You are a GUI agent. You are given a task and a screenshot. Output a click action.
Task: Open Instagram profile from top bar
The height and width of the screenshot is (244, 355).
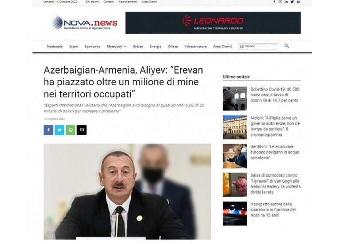(280, 2)
